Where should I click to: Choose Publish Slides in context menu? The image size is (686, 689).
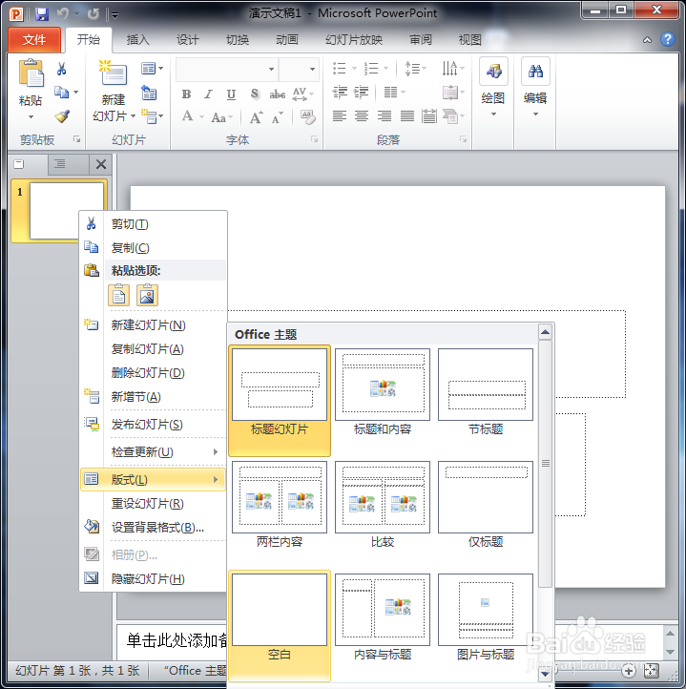[154, 425]
